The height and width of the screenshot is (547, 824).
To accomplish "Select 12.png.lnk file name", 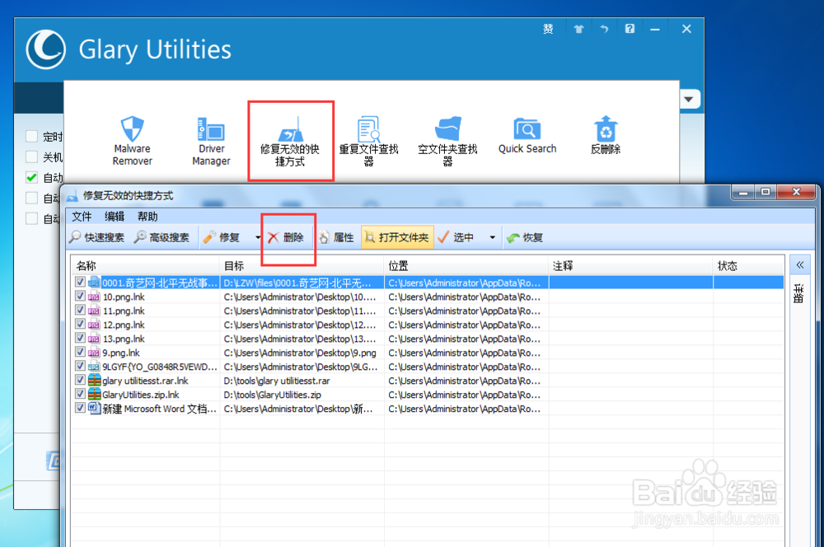I will point(124,325).
